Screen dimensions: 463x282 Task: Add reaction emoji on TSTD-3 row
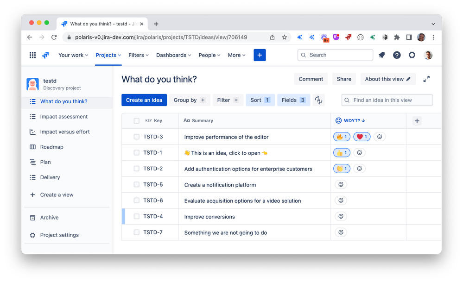tap(380, 137)
